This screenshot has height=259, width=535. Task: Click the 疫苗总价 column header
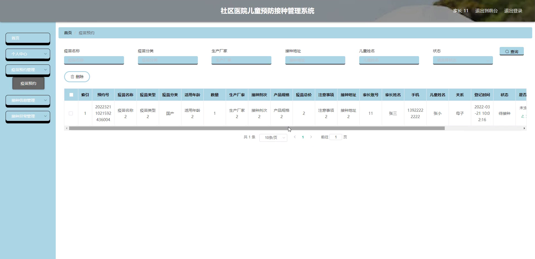click(x=304, y=95)
